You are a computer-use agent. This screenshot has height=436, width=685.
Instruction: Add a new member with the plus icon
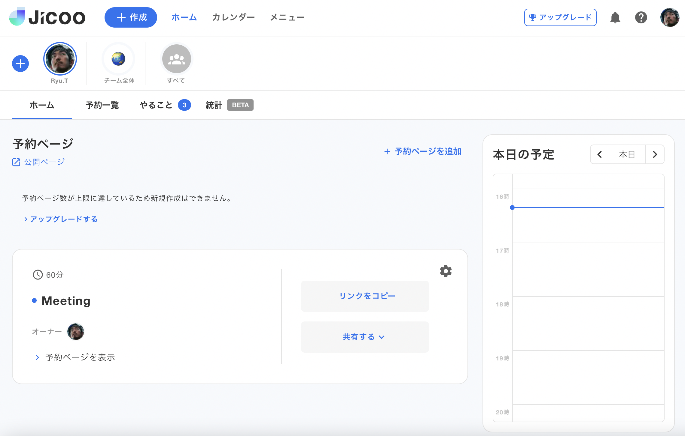click(20, 63)
